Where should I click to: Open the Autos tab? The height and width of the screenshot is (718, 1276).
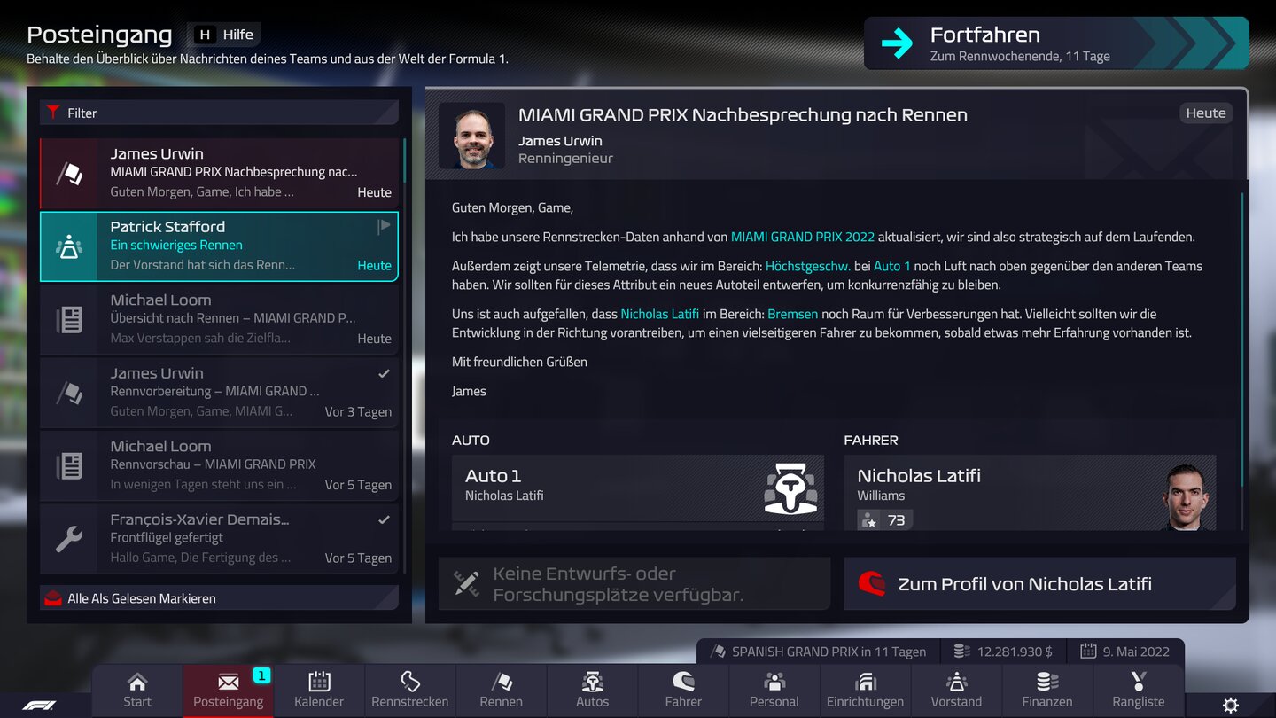[x=592, y=691]
